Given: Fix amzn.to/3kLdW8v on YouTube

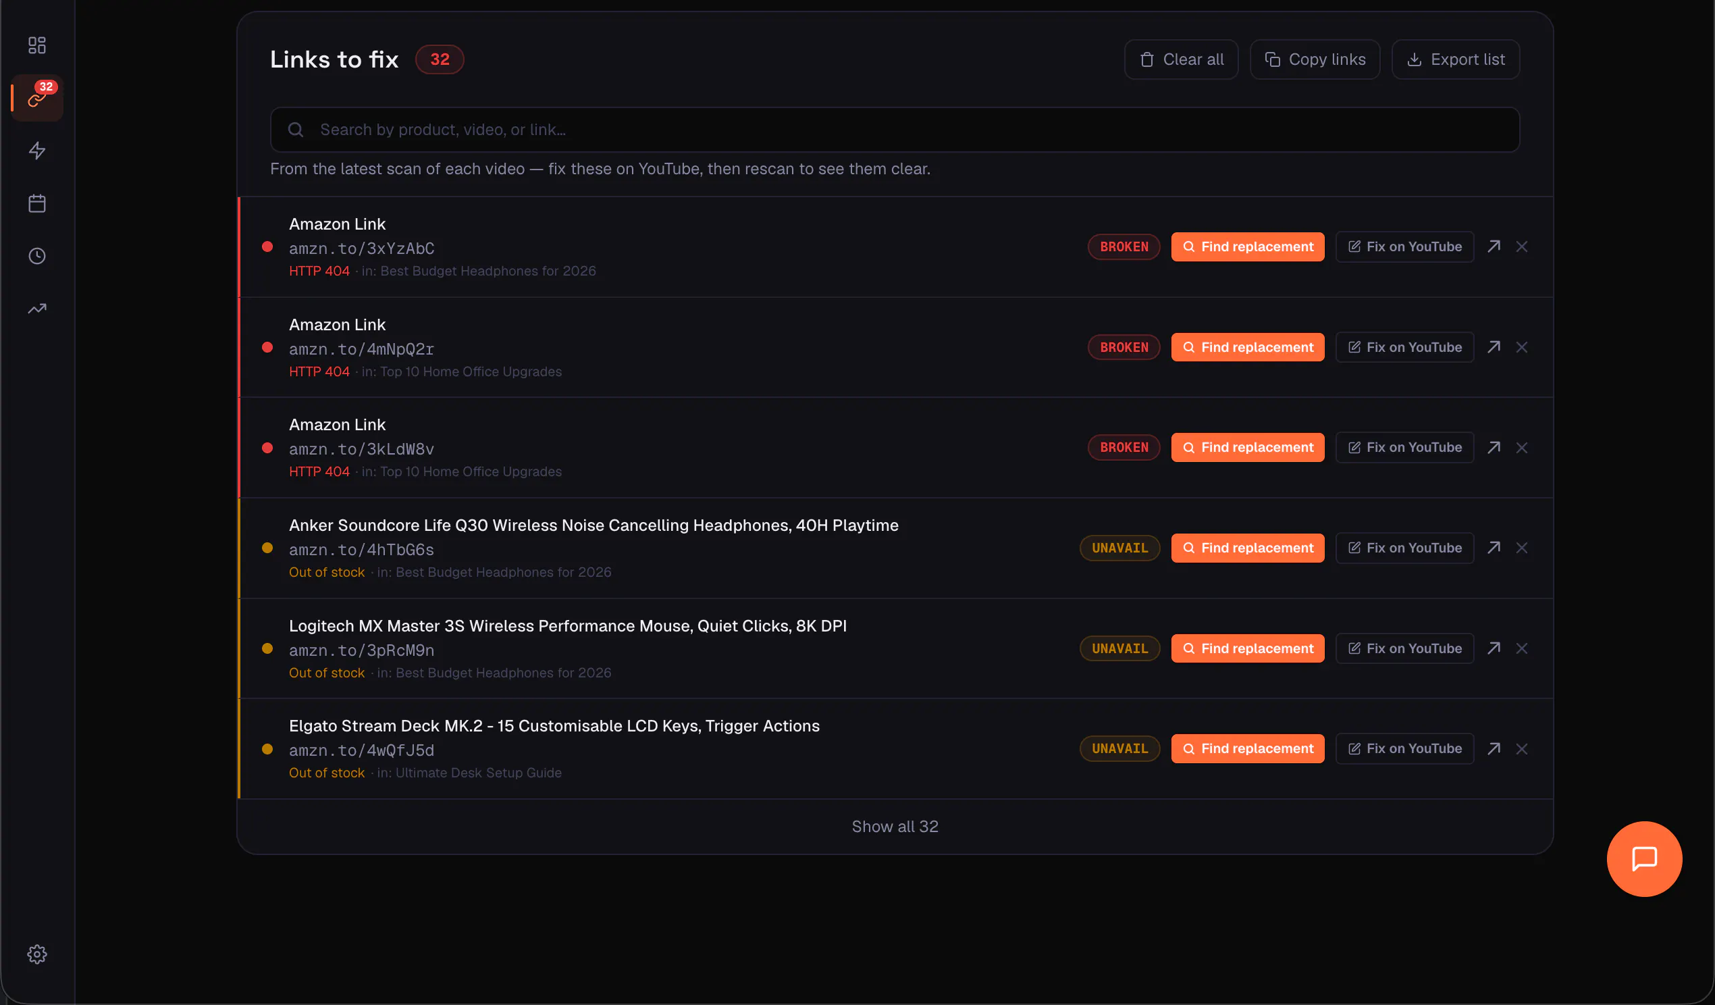Looking at the screenshot, I should pos(1404,447).
